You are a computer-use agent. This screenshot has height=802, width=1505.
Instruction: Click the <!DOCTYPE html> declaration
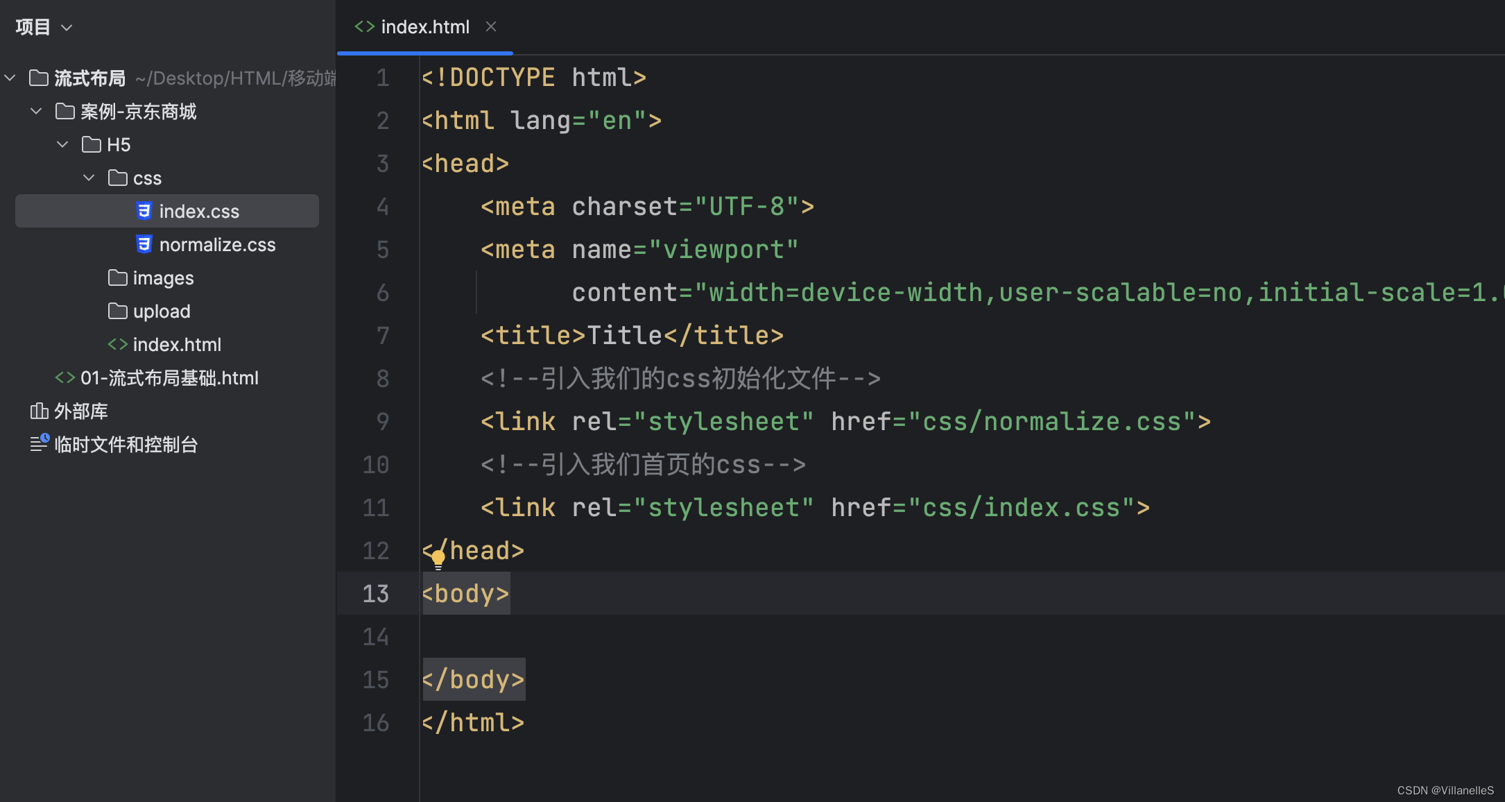534,77
